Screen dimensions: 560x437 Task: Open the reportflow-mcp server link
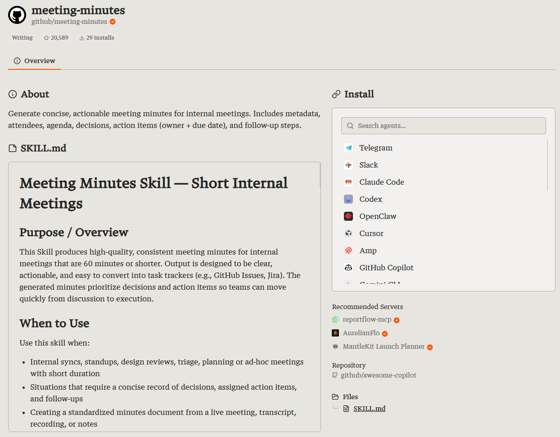367,319
